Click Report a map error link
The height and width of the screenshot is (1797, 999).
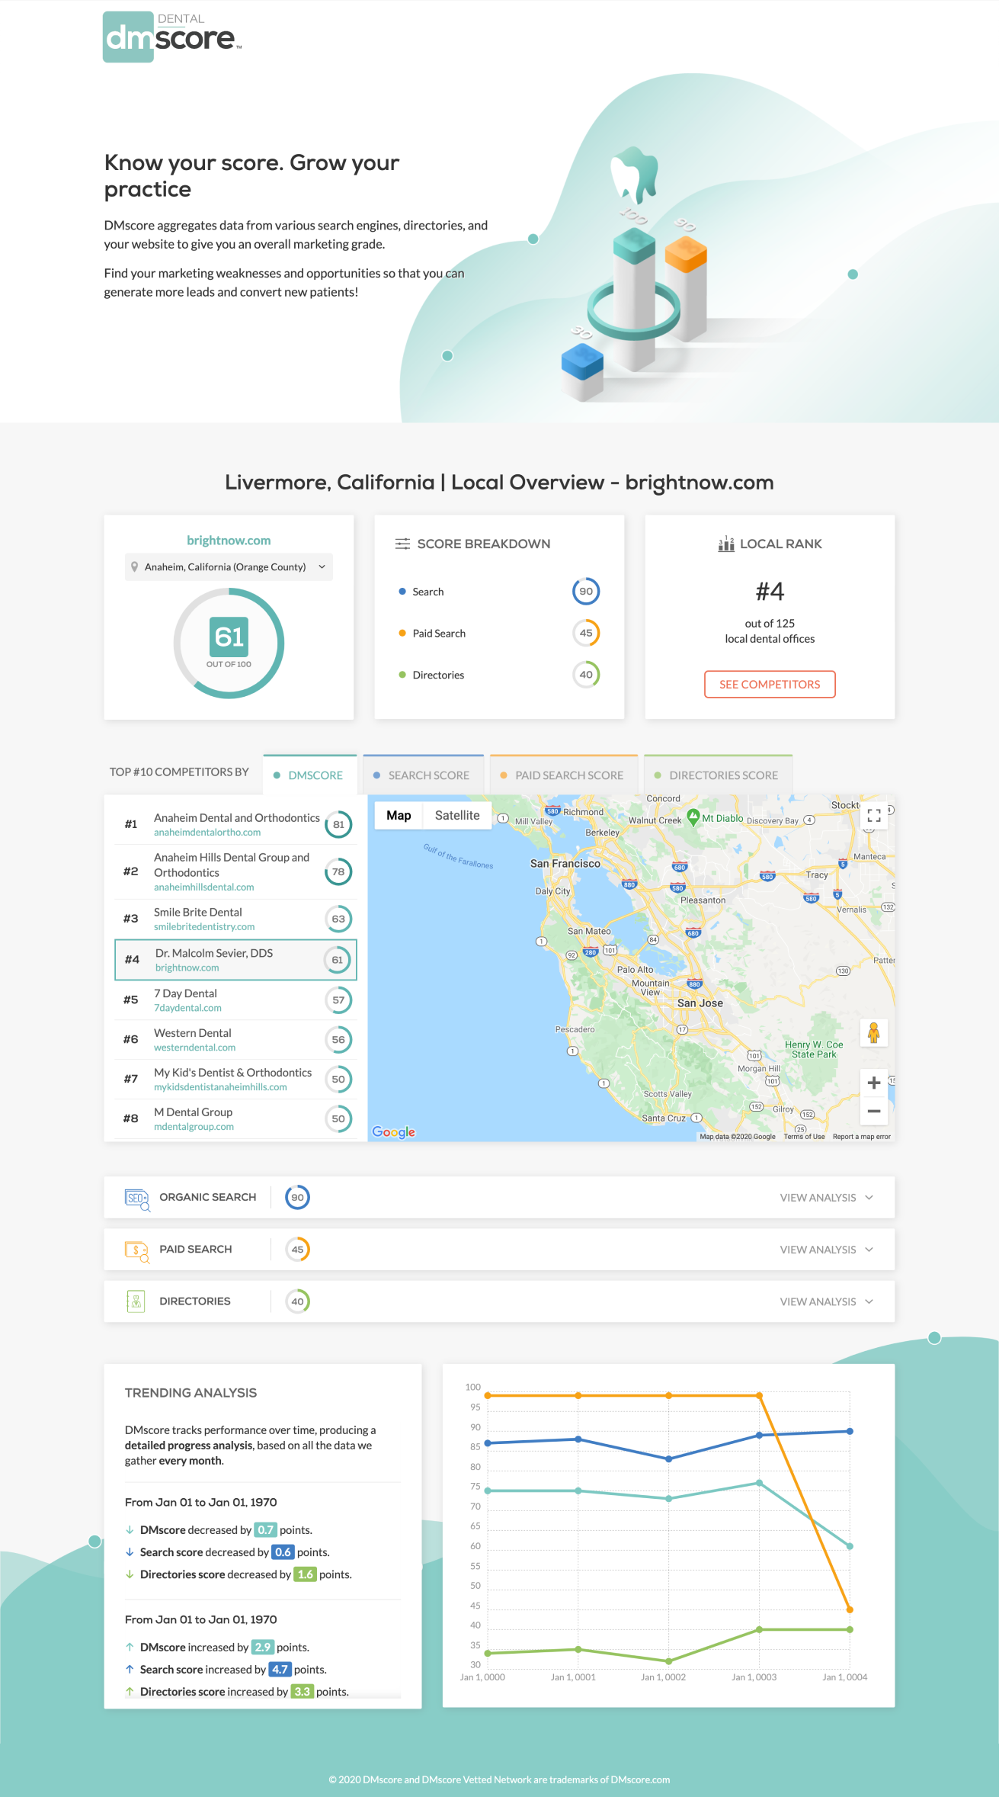pos(862,1137)
